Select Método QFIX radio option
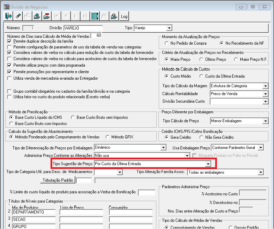The height and width of the screenshot is (229, 274). point(108,137)
